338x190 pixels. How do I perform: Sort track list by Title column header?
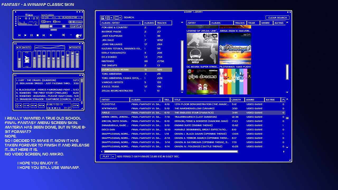click(202, 100)
